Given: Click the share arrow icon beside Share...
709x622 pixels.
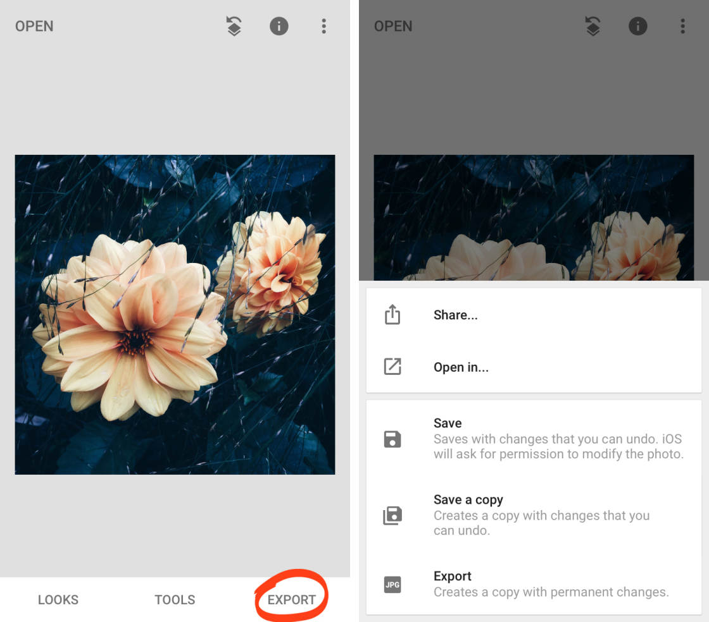Looking at the screenshot, I should (x=392, y=315).
